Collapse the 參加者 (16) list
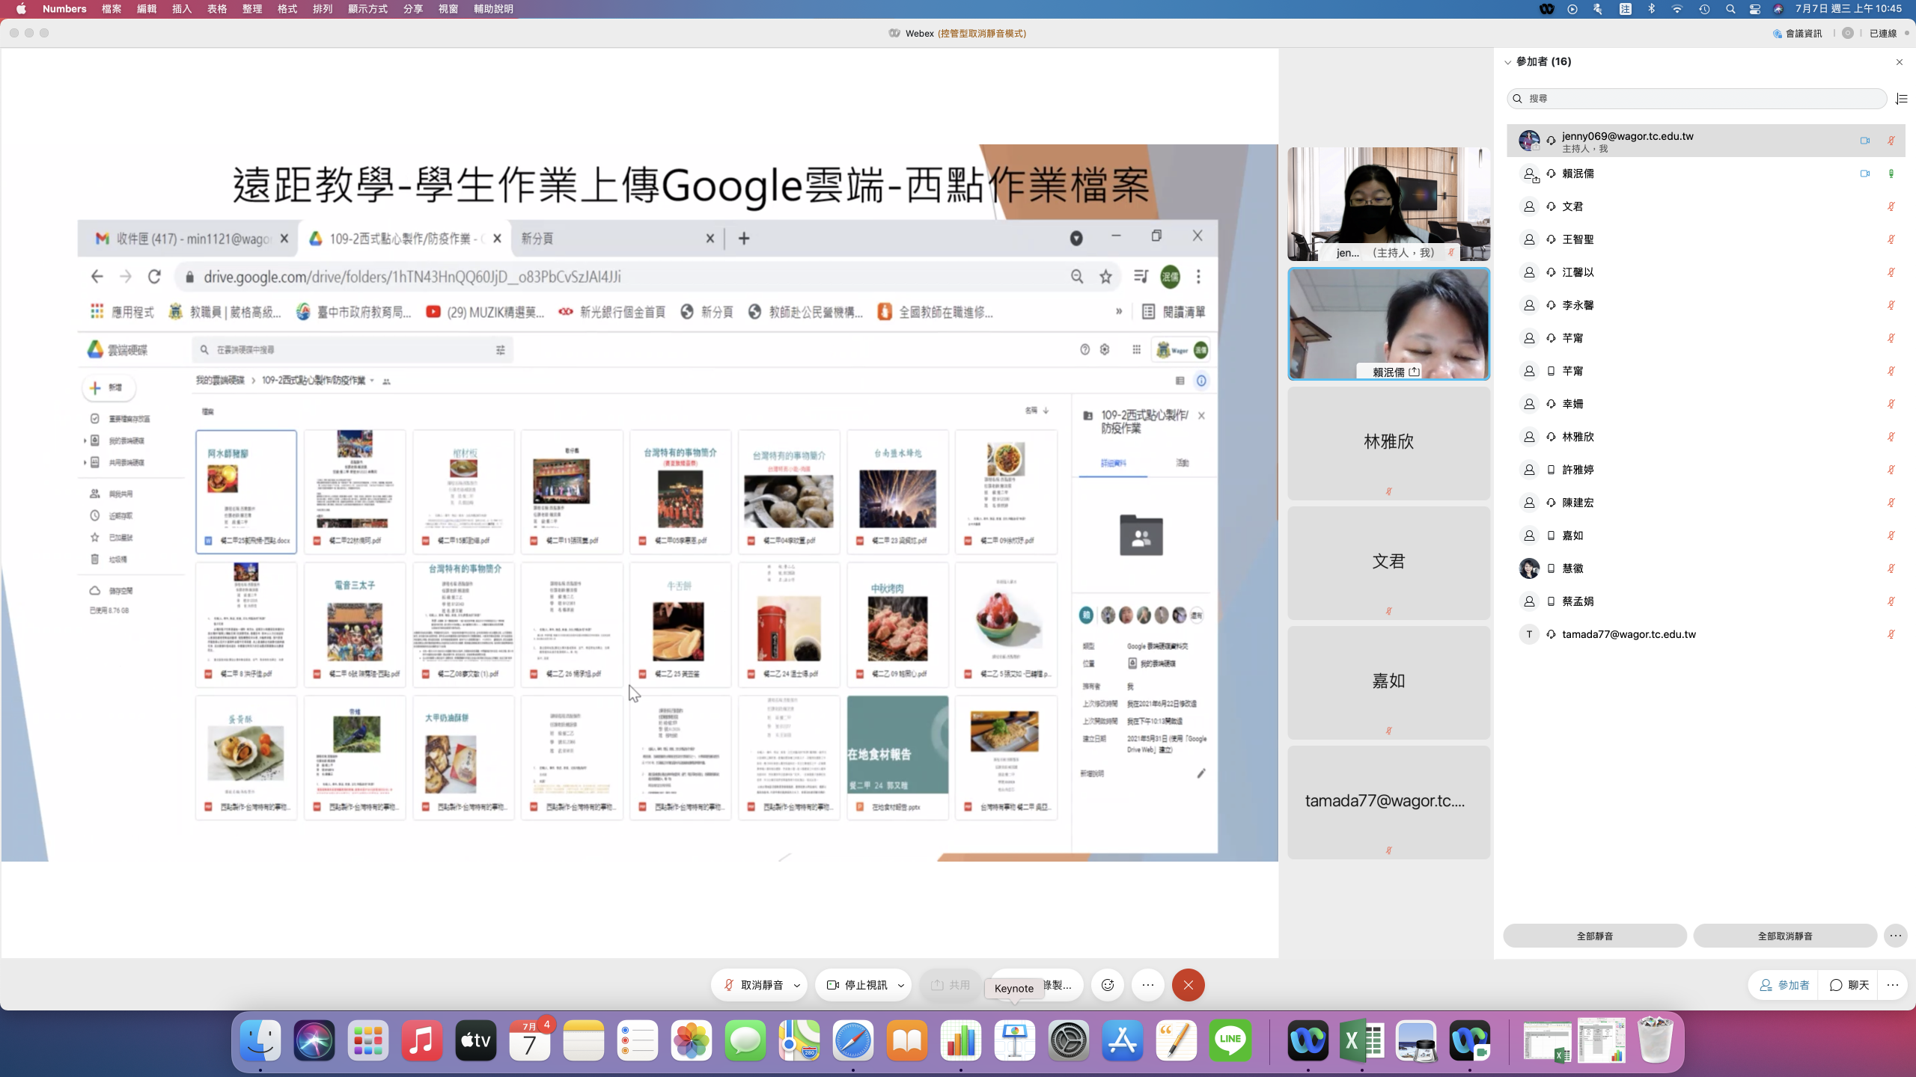The width and height of the screenshot is (1916, 1077). [1508, 62]
